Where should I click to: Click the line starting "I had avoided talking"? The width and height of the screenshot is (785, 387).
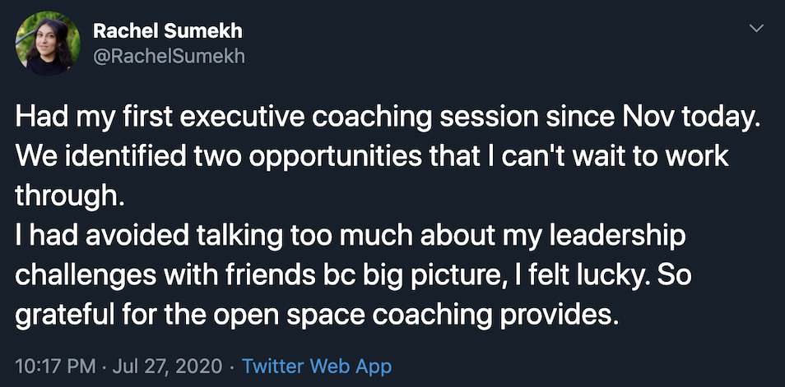[x=350, y=237]
